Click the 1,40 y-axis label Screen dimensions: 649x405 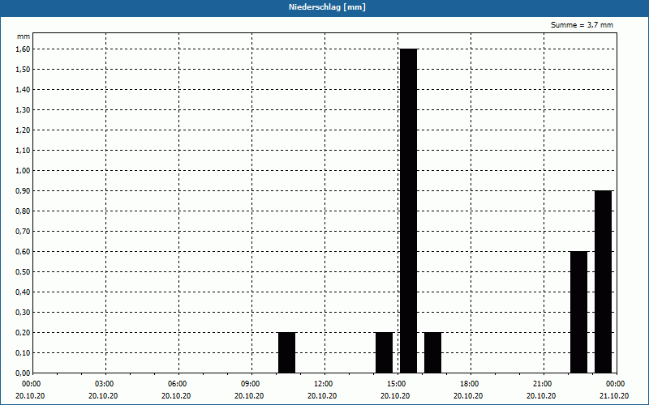coord(23,90)
